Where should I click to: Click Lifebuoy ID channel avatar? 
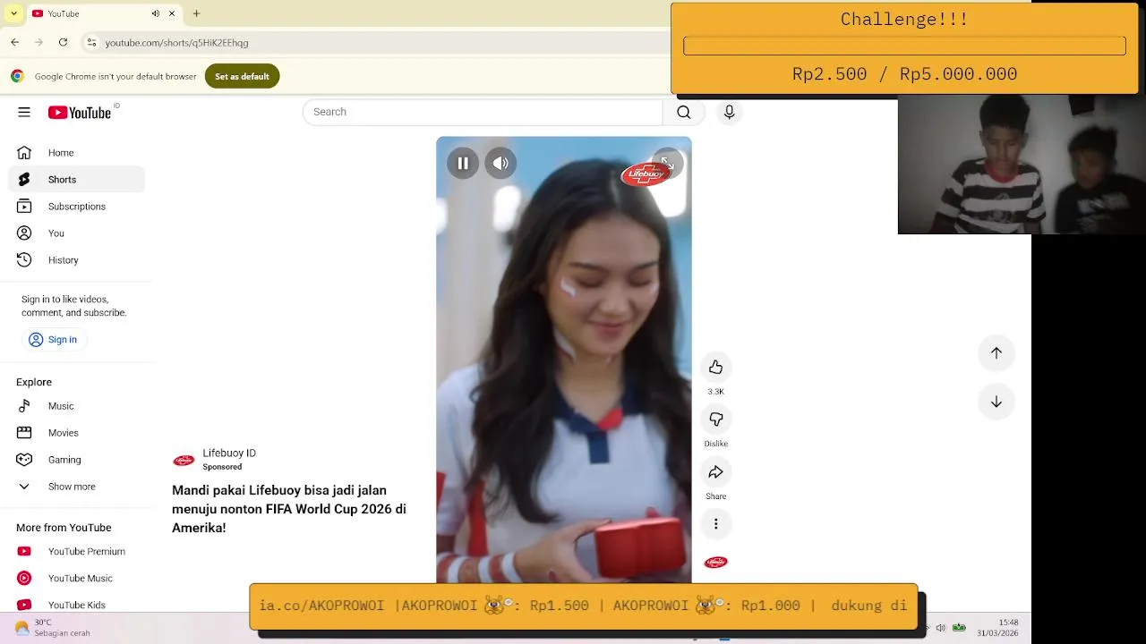pos(184,461)
